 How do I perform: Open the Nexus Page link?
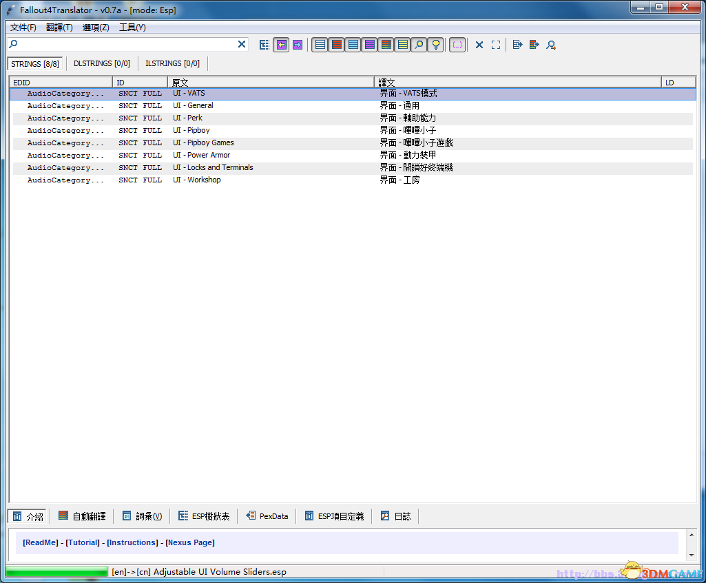(190, 542)
